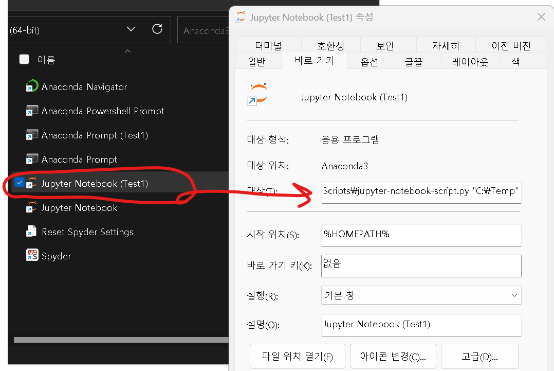The height and width of the screenshot is (371, 554).
Task: Select the Anaconda Navigator list entry text
Action: (84, 86)
